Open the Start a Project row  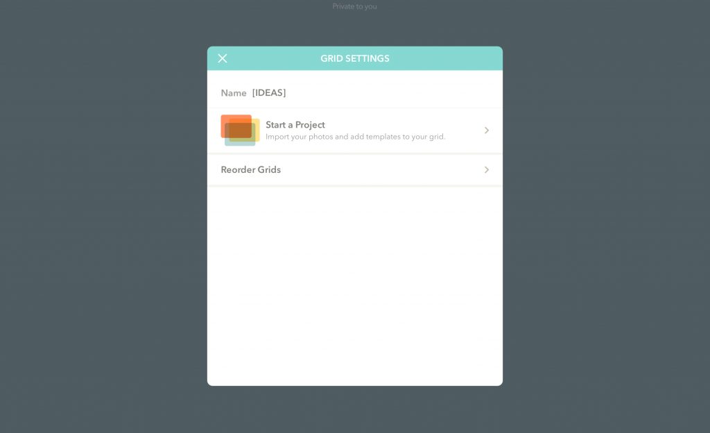tap(355, 130)
